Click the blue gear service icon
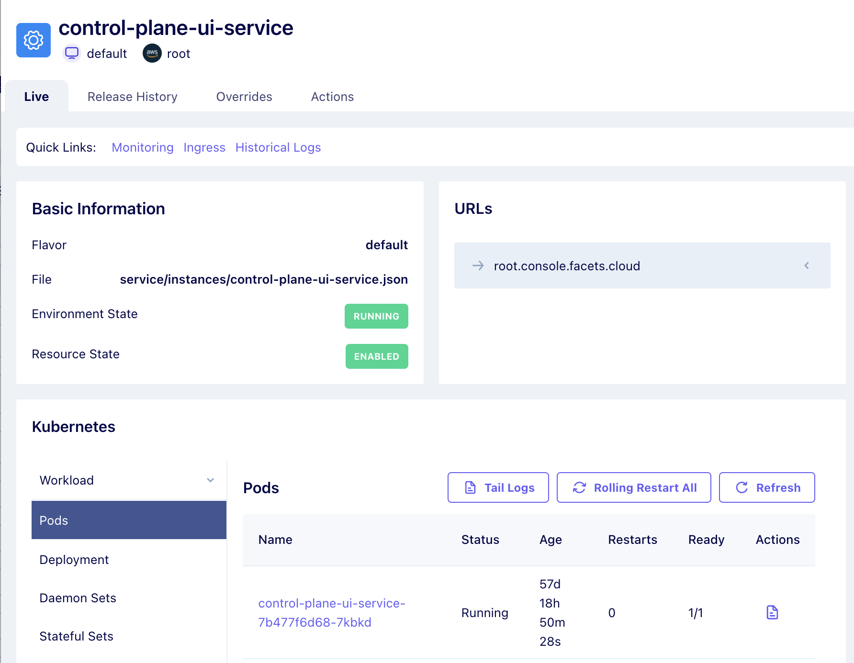The width and height of the screenshot is (854, 663). [x=34, y=40]
